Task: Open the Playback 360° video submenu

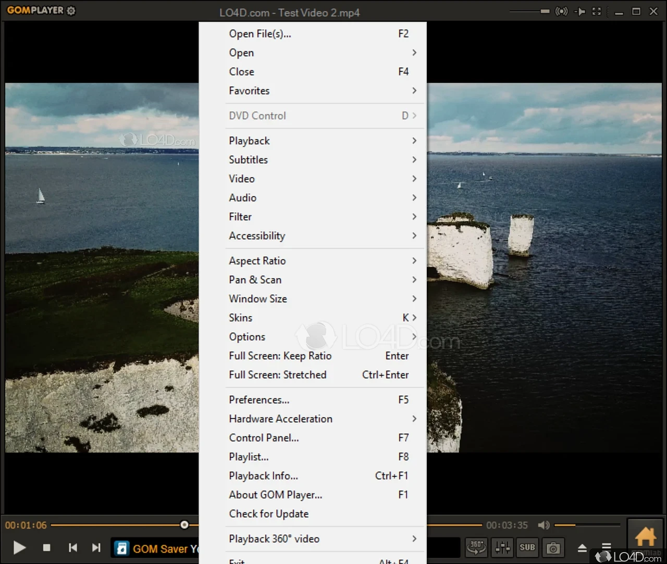Action: [x=313, y=538]
